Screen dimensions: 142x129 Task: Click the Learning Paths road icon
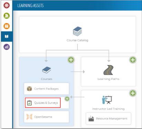click(x=108, y=70)
